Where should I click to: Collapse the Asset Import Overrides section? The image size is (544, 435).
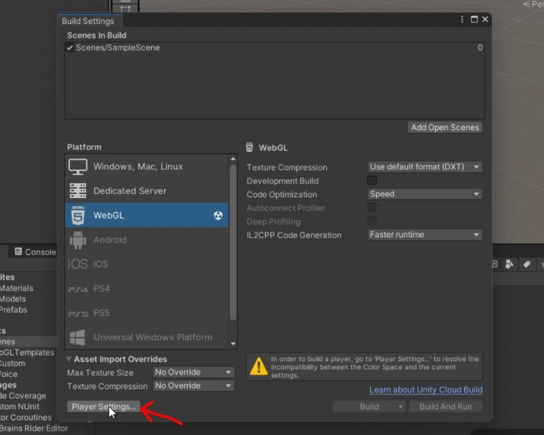point(69,359)
